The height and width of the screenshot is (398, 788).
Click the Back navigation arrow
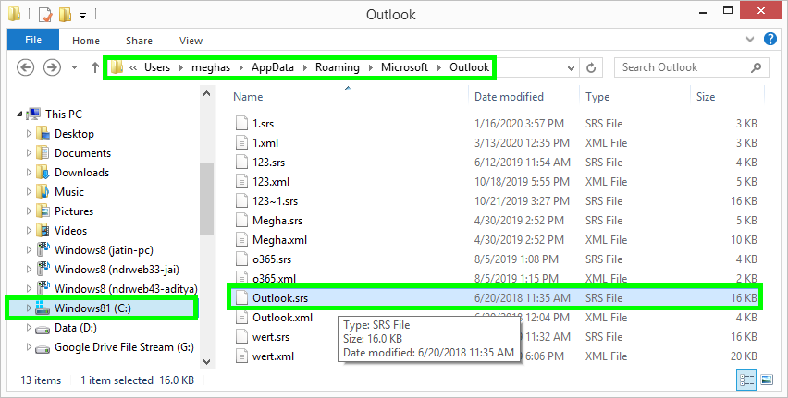pyautogui.click(x=26, y=67)
